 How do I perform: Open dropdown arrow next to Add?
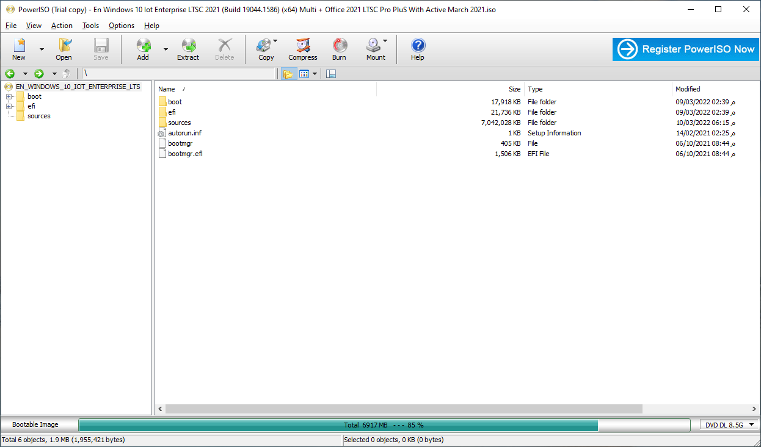[166, 49]
